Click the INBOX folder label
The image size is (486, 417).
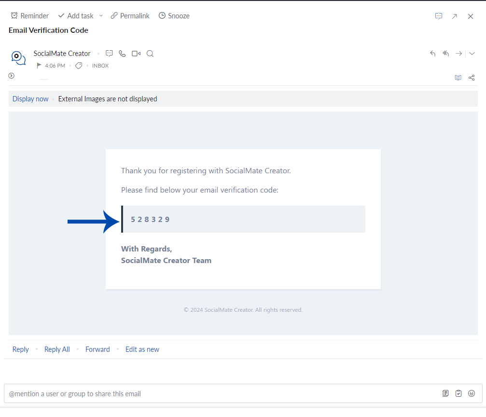100,66
